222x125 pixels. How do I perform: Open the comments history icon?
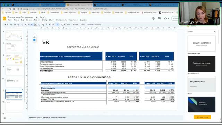pos(159,18)
